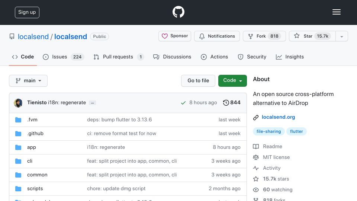This screenshot has height=201, width=357.
Task: Open the cli folder name
Action: pos(30,161)
